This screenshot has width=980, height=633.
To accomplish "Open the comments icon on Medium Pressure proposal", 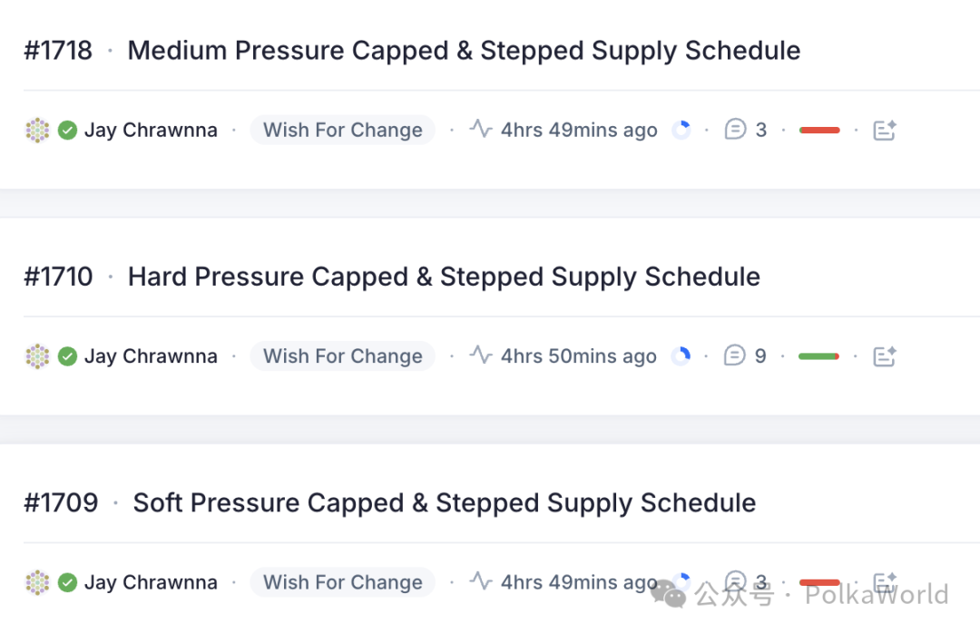I will (735, 130).
